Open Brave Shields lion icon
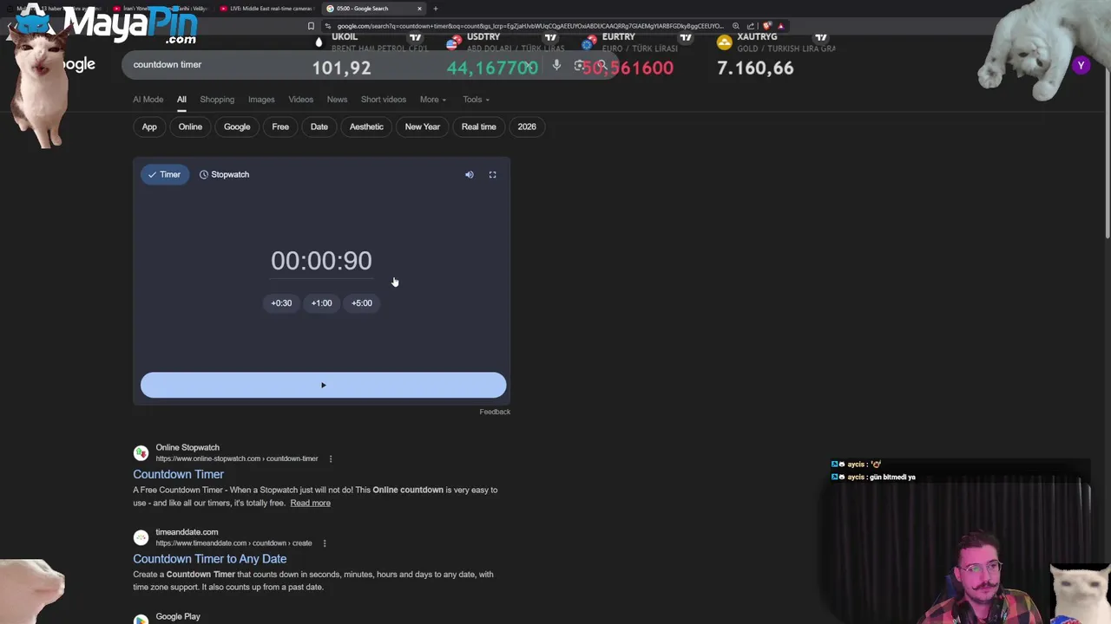 click(x=767, y=26)
